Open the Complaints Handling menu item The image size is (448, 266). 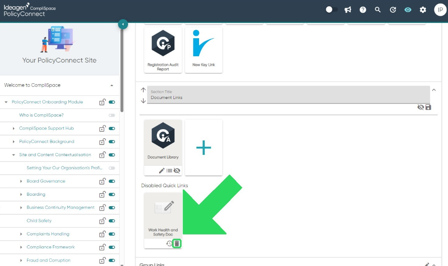point(48,234)
